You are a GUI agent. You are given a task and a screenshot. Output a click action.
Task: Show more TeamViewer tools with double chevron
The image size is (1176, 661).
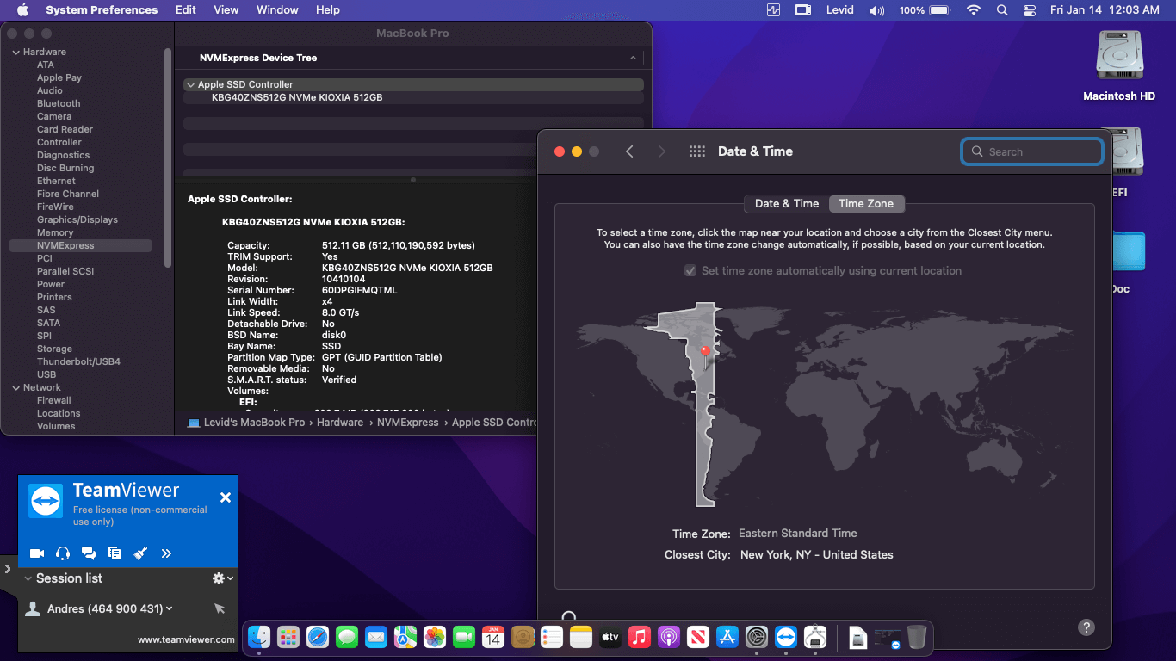click(166, 553)
